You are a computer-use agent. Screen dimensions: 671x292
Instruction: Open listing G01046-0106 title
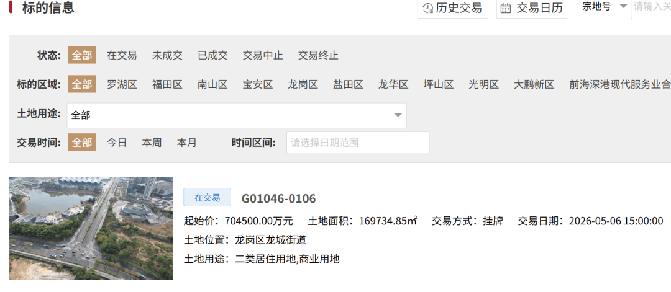point(278,198)
